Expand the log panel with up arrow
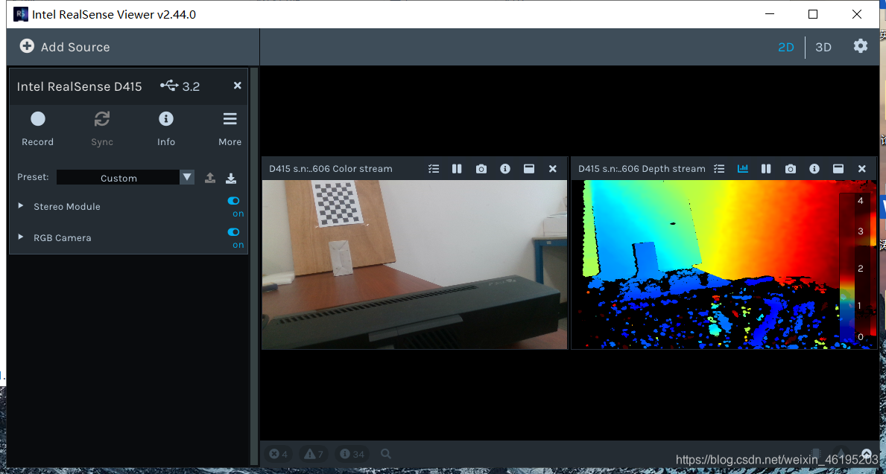The image size is (886, 474). [x=867, y=452]
